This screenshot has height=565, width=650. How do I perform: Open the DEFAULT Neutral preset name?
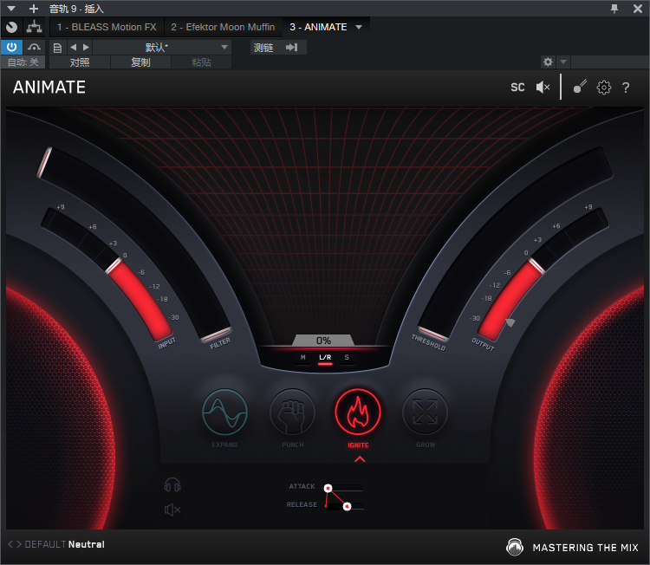tap(65, 544)
